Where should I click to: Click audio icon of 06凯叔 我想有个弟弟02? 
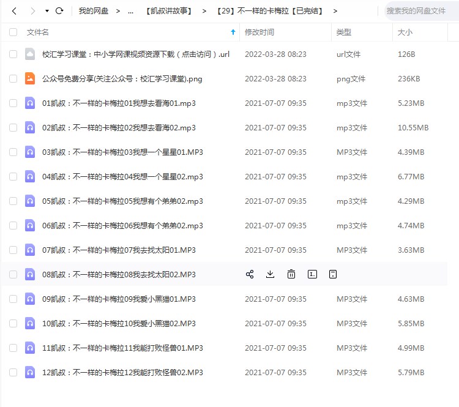30,225
